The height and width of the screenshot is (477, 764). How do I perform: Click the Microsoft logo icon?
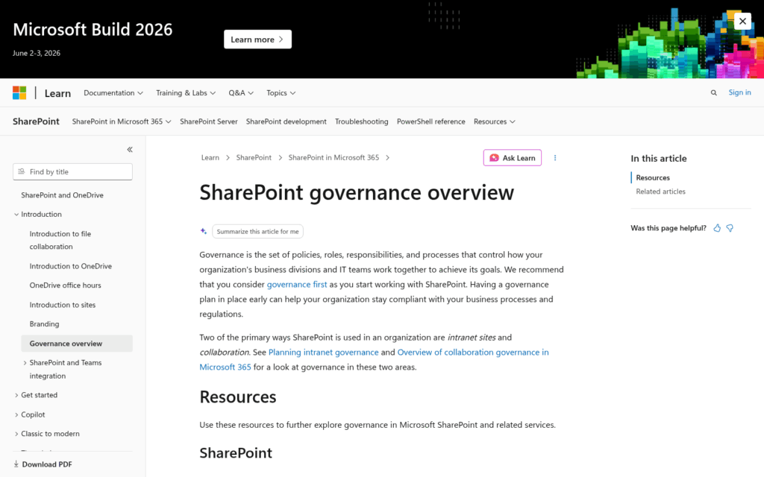[19, 92]
